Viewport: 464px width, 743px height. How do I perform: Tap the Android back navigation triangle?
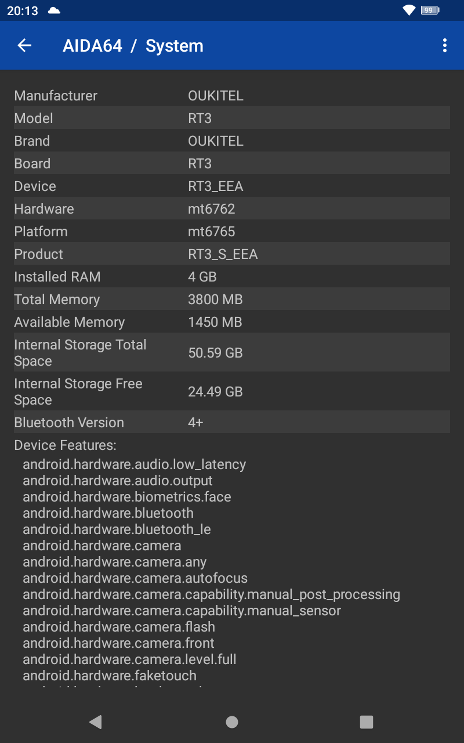click(96, 722)
